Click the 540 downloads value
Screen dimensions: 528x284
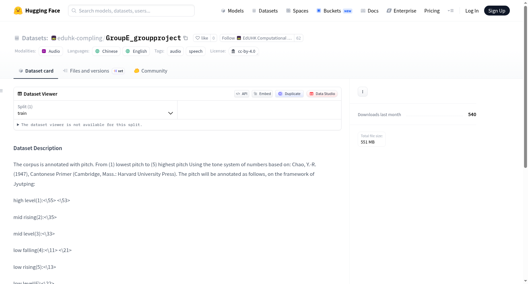472,114
